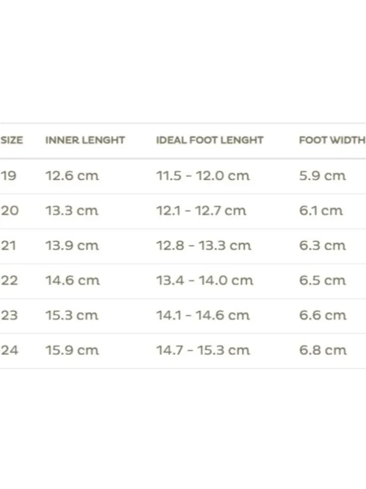Image resolution: width=366 pixels, height=489 pixels.
Task: Select the 6.8 cm foot width cell
Action: point(323,350)
